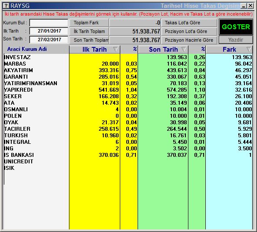Viewport: 257px width, 232px height.
Task: Click the green GOSTER button
Action: [236, 27]
